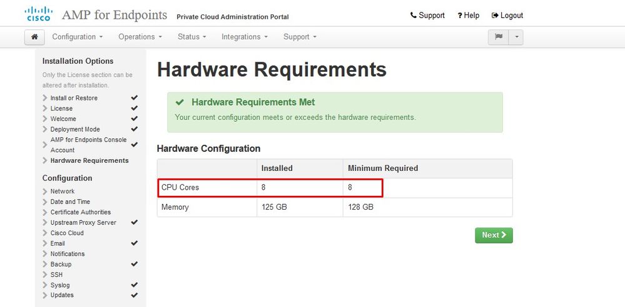Click chevron arrow before Network

[x=44, y=192]
